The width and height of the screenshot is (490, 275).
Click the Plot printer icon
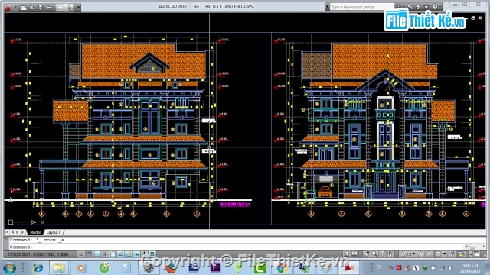click(x=71, y=8)
